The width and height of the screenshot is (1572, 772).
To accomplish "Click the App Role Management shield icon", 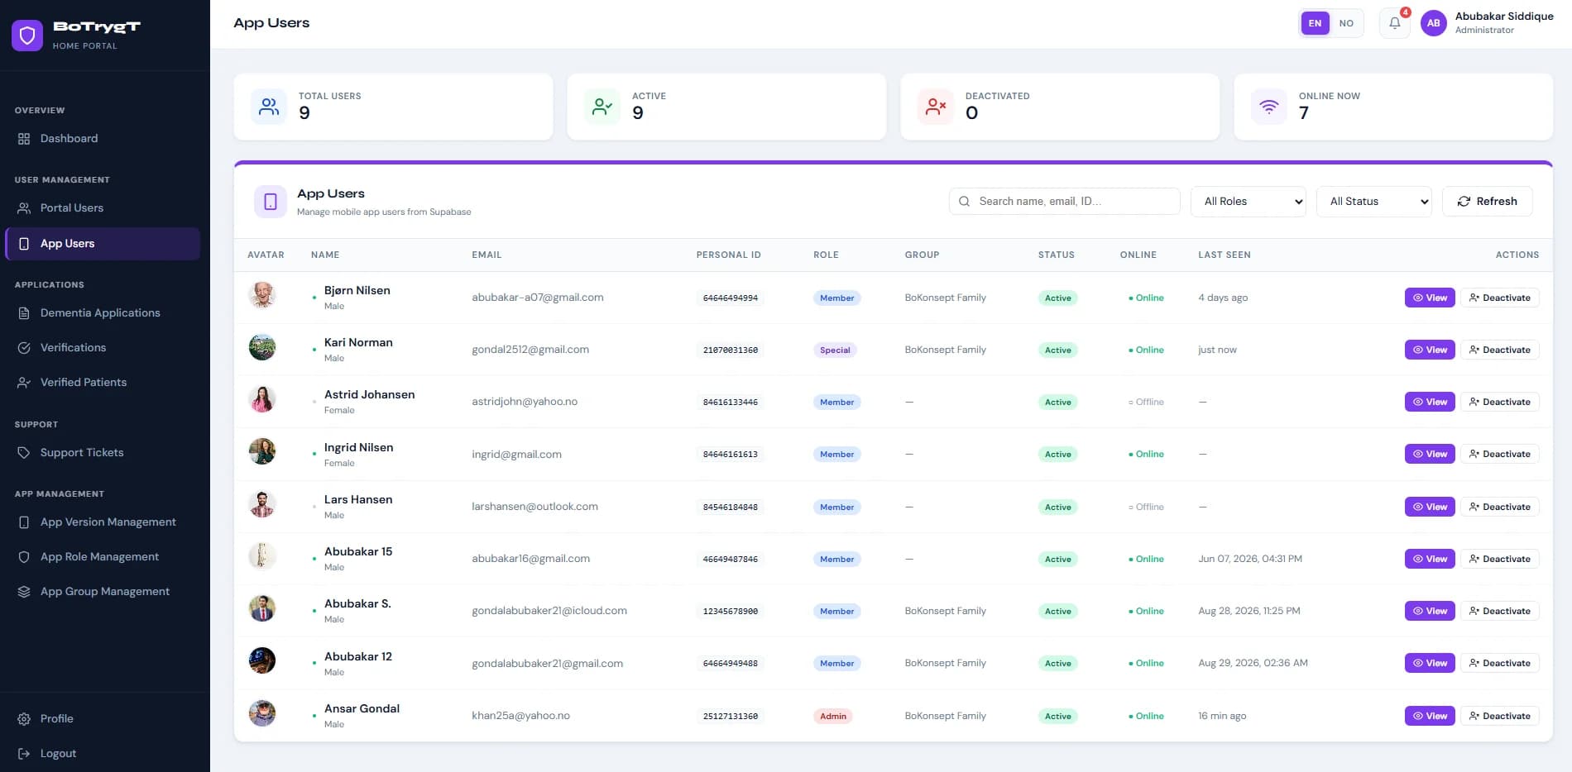I will [24, 557].
